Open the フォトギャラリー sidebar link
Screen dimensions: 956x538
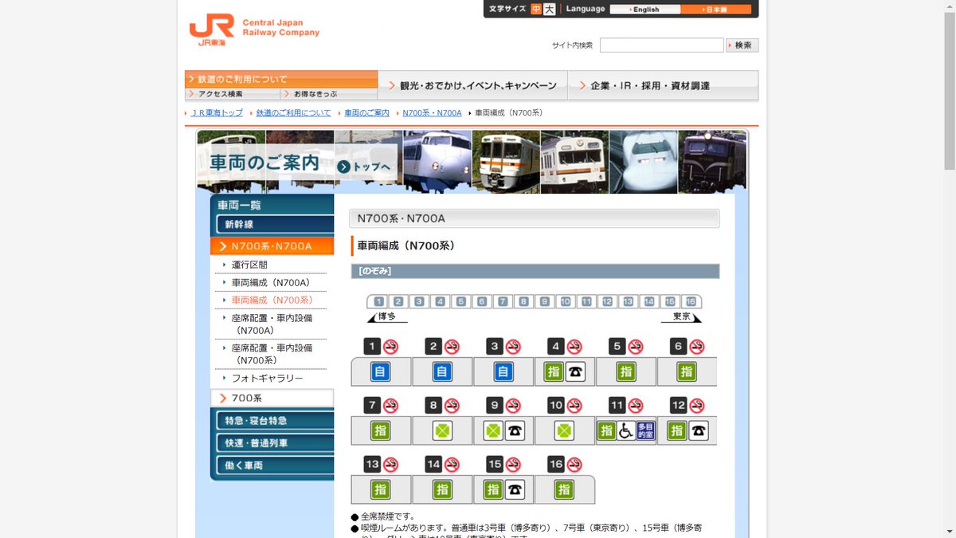point(268,378)
